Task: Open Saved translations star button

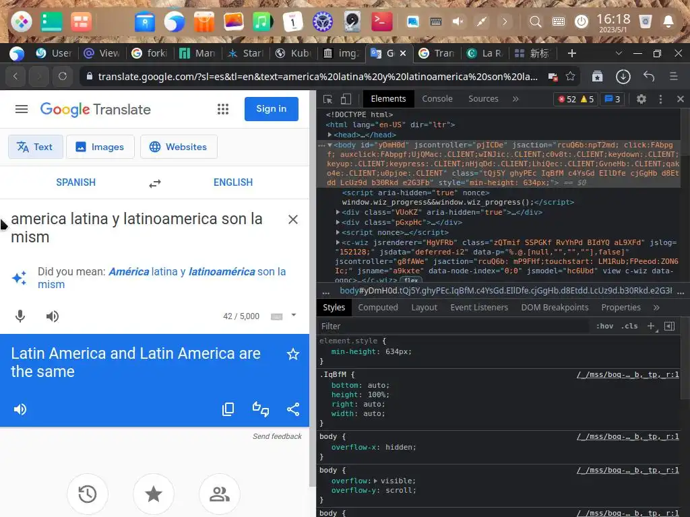Action: [x=154, y=493]
